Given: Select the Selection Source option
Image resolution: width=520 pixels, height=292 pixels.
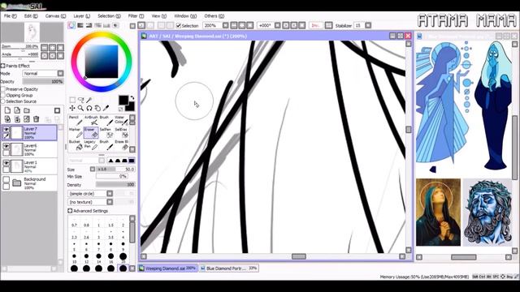Looking at the screenshot, I should click(3, 101).
